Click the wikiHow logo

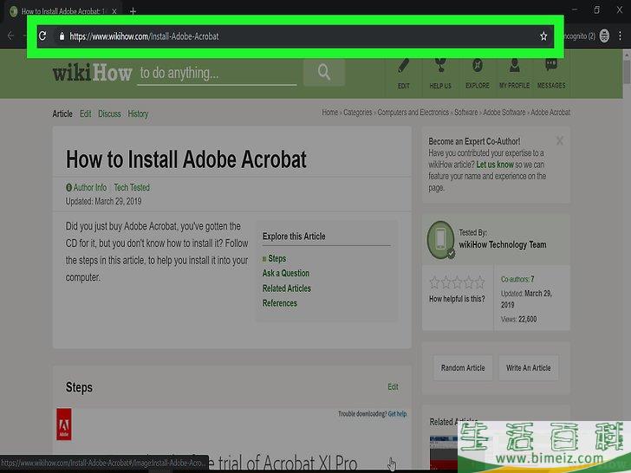tap(92, 73)
